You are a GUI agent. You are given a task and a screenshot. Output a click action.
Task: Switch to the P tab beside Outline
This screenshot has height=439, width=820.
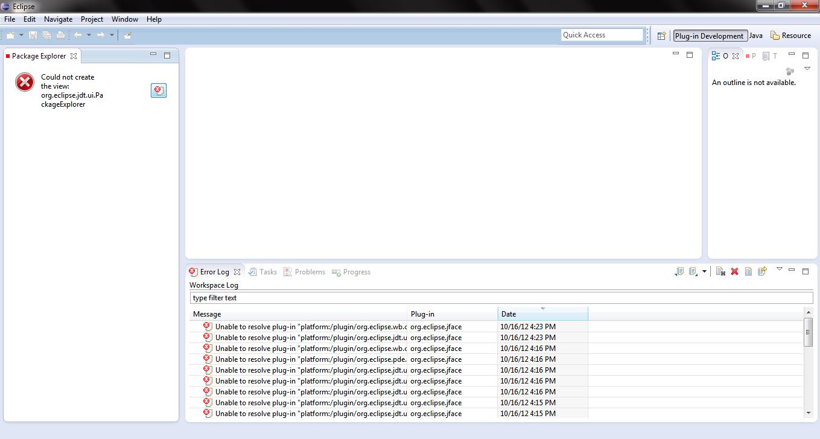[751, 55]
